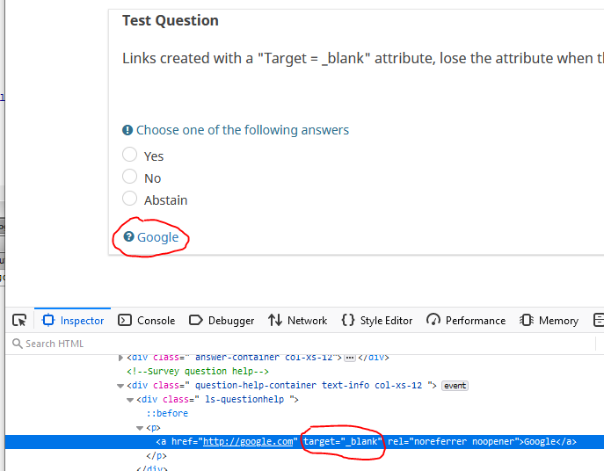Open the Debugger panel
Screen dimensions: 604x471
(x=222, y=321)
